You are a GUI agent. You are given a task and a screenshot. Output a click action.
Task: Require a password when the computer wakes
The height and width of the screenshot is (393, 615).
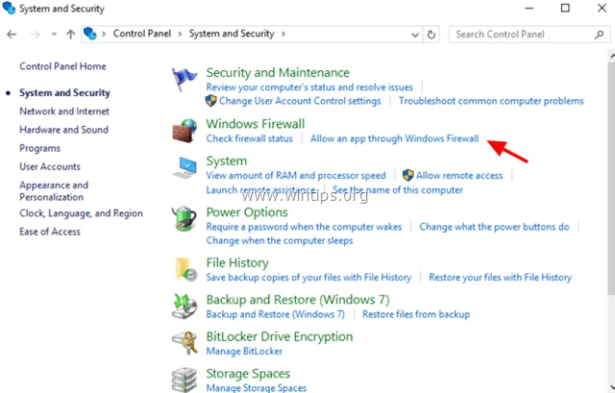[304, 227]
